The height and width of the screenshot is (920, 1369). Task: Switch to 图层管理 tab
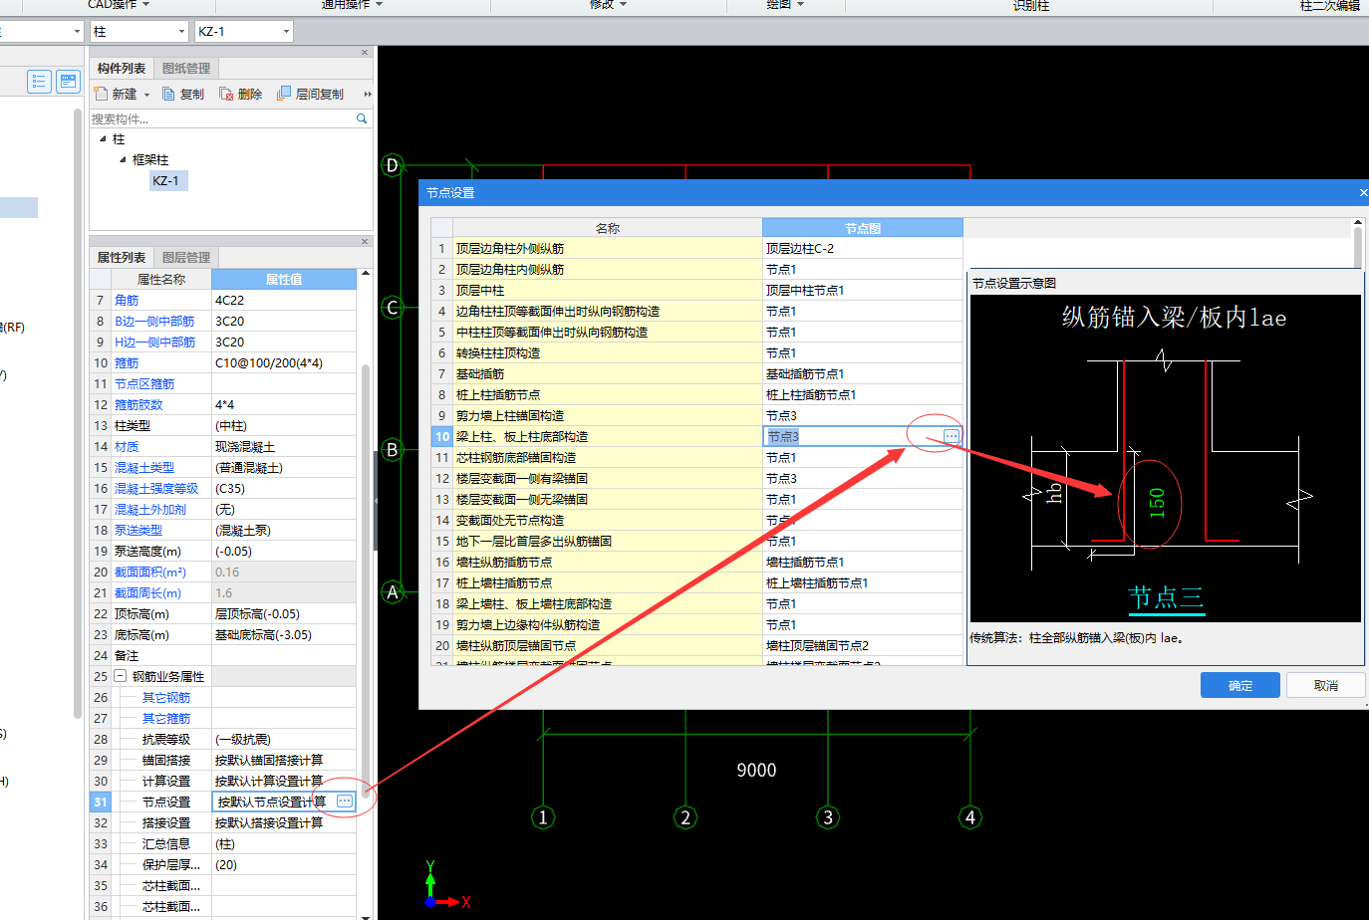tap(186, 257)
